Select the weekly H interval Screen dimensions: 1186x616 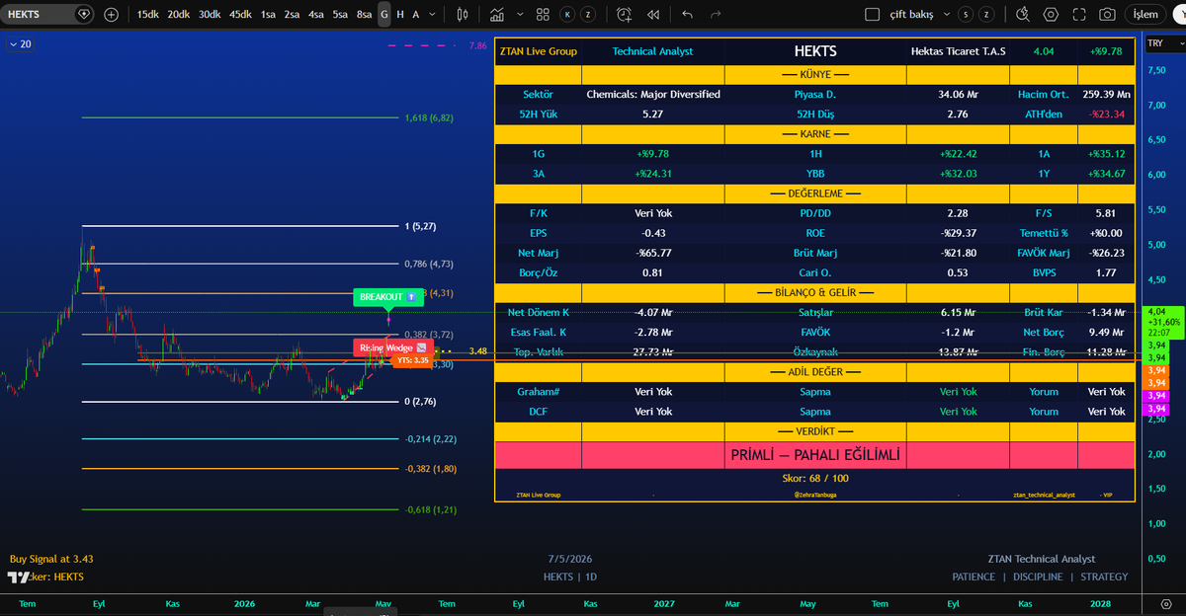click(x=400, y=15)
